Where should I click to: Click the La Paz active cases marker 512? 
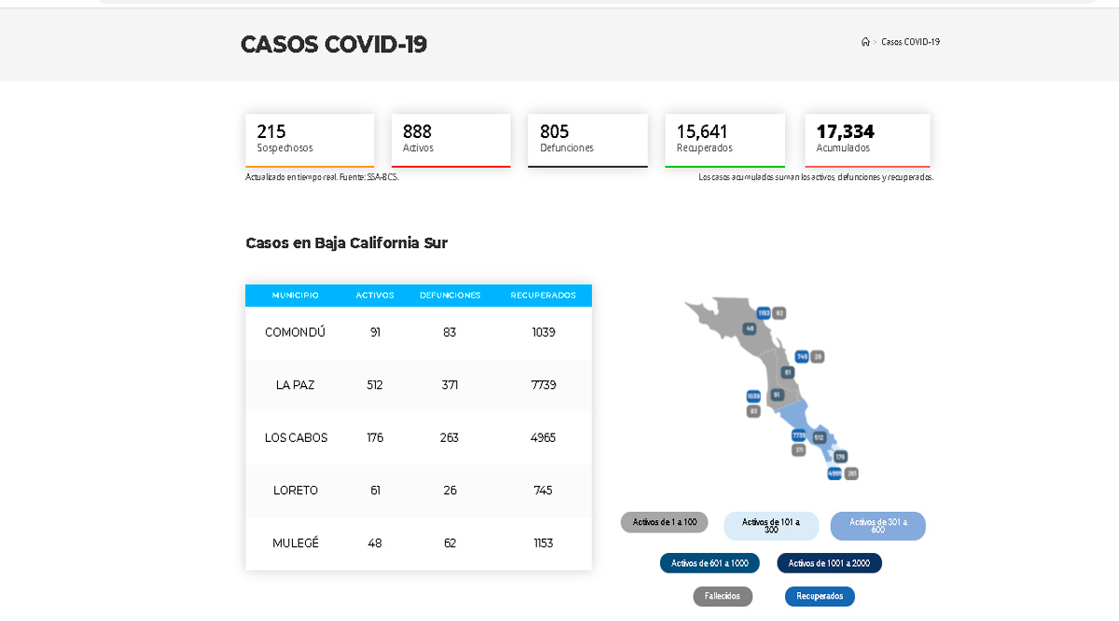[x=818, y=437]
